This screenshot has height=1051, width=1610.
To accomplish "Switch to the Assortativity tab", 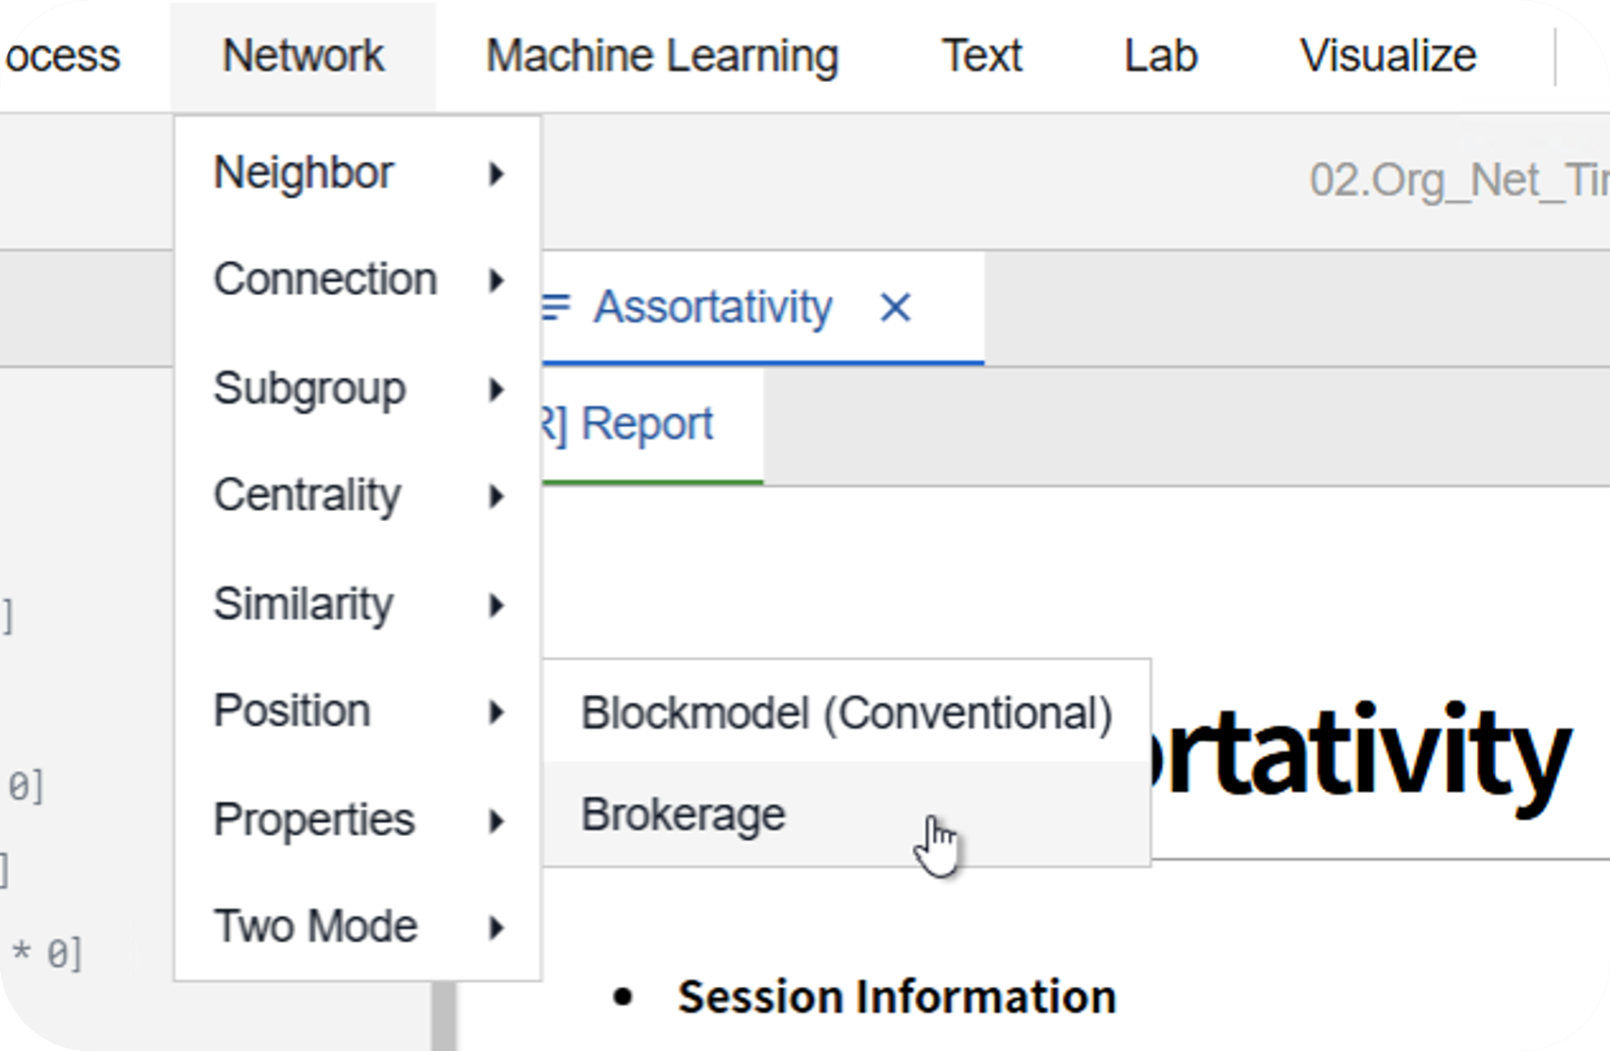I will coord(713,307).
